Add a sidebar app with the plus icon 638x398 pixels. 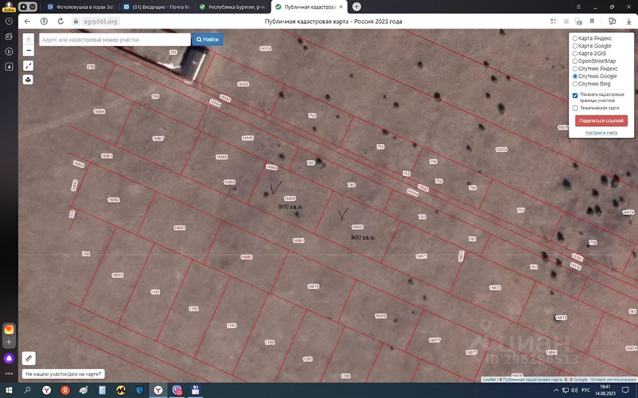click(x=9, y=342)
